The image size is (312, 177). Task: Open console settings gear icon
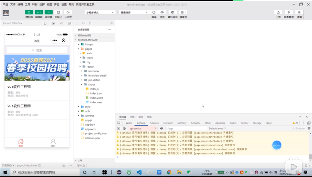(x=309, y=128)
